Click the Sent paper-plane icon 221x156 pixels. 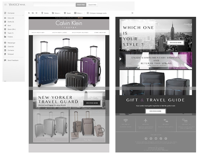tap(5, 26)
